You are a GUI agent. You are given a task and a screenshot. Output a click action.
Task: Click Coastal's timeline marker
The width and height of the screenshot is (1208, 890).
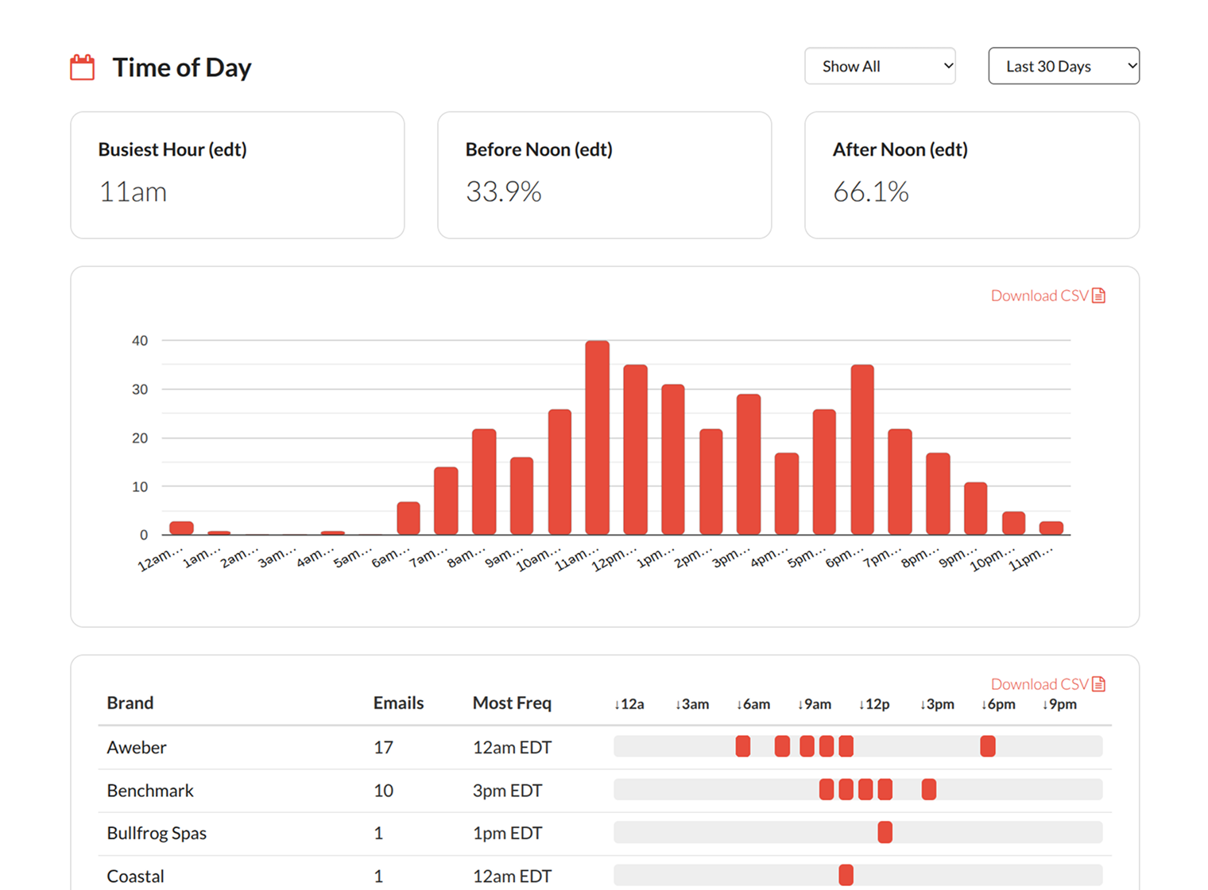(x=846, y=875)
